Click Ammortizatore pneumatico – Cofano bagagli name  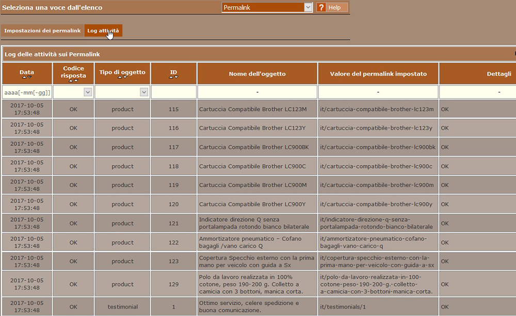(x=250, y=242)
